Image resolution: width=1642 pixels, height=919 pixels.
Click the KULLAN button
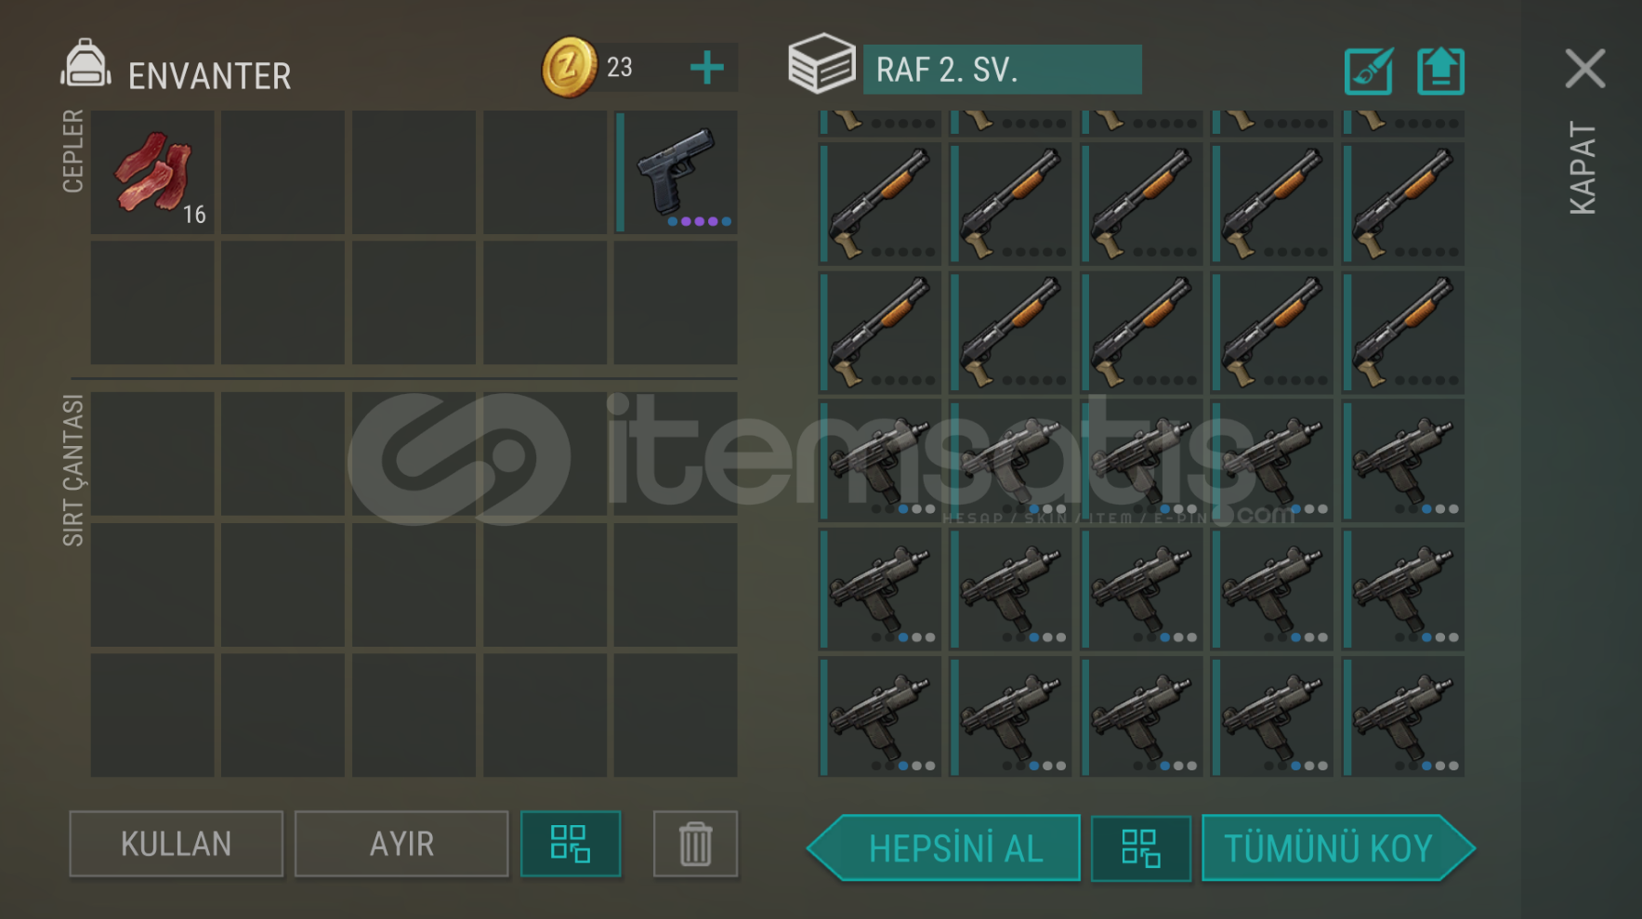click(176, 844)
